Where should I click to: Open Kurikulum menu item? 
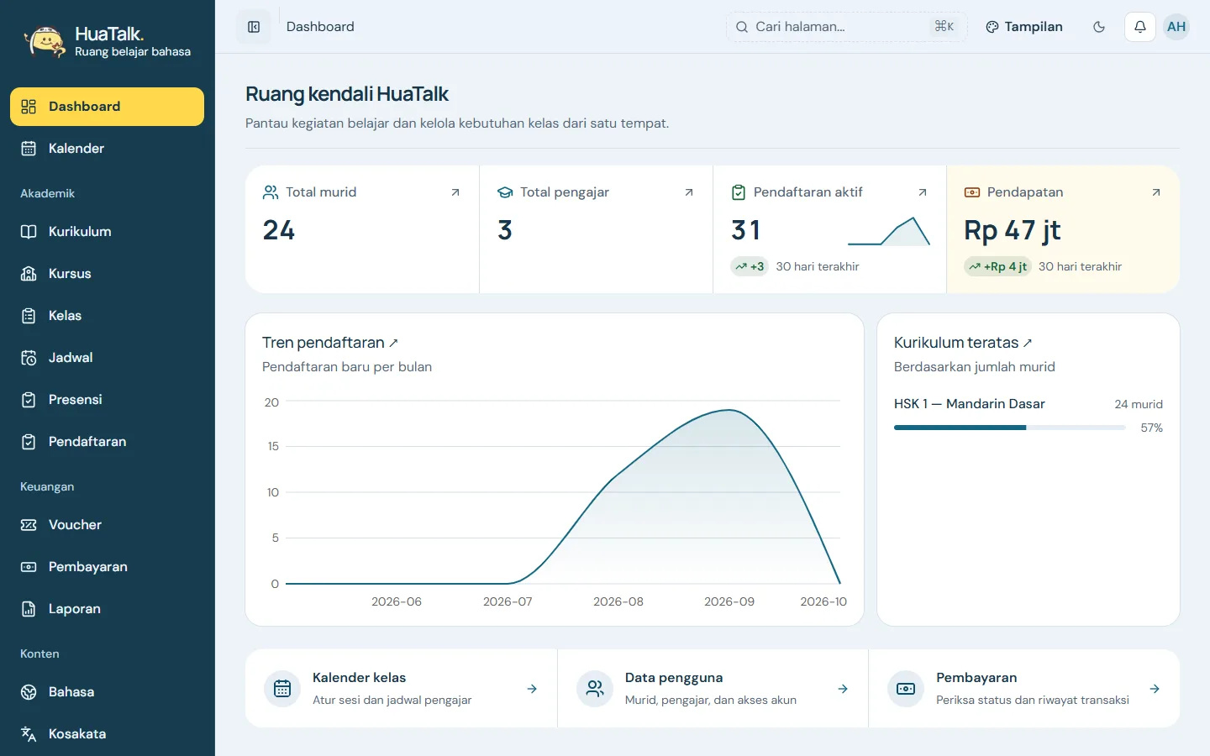(107, 232)
